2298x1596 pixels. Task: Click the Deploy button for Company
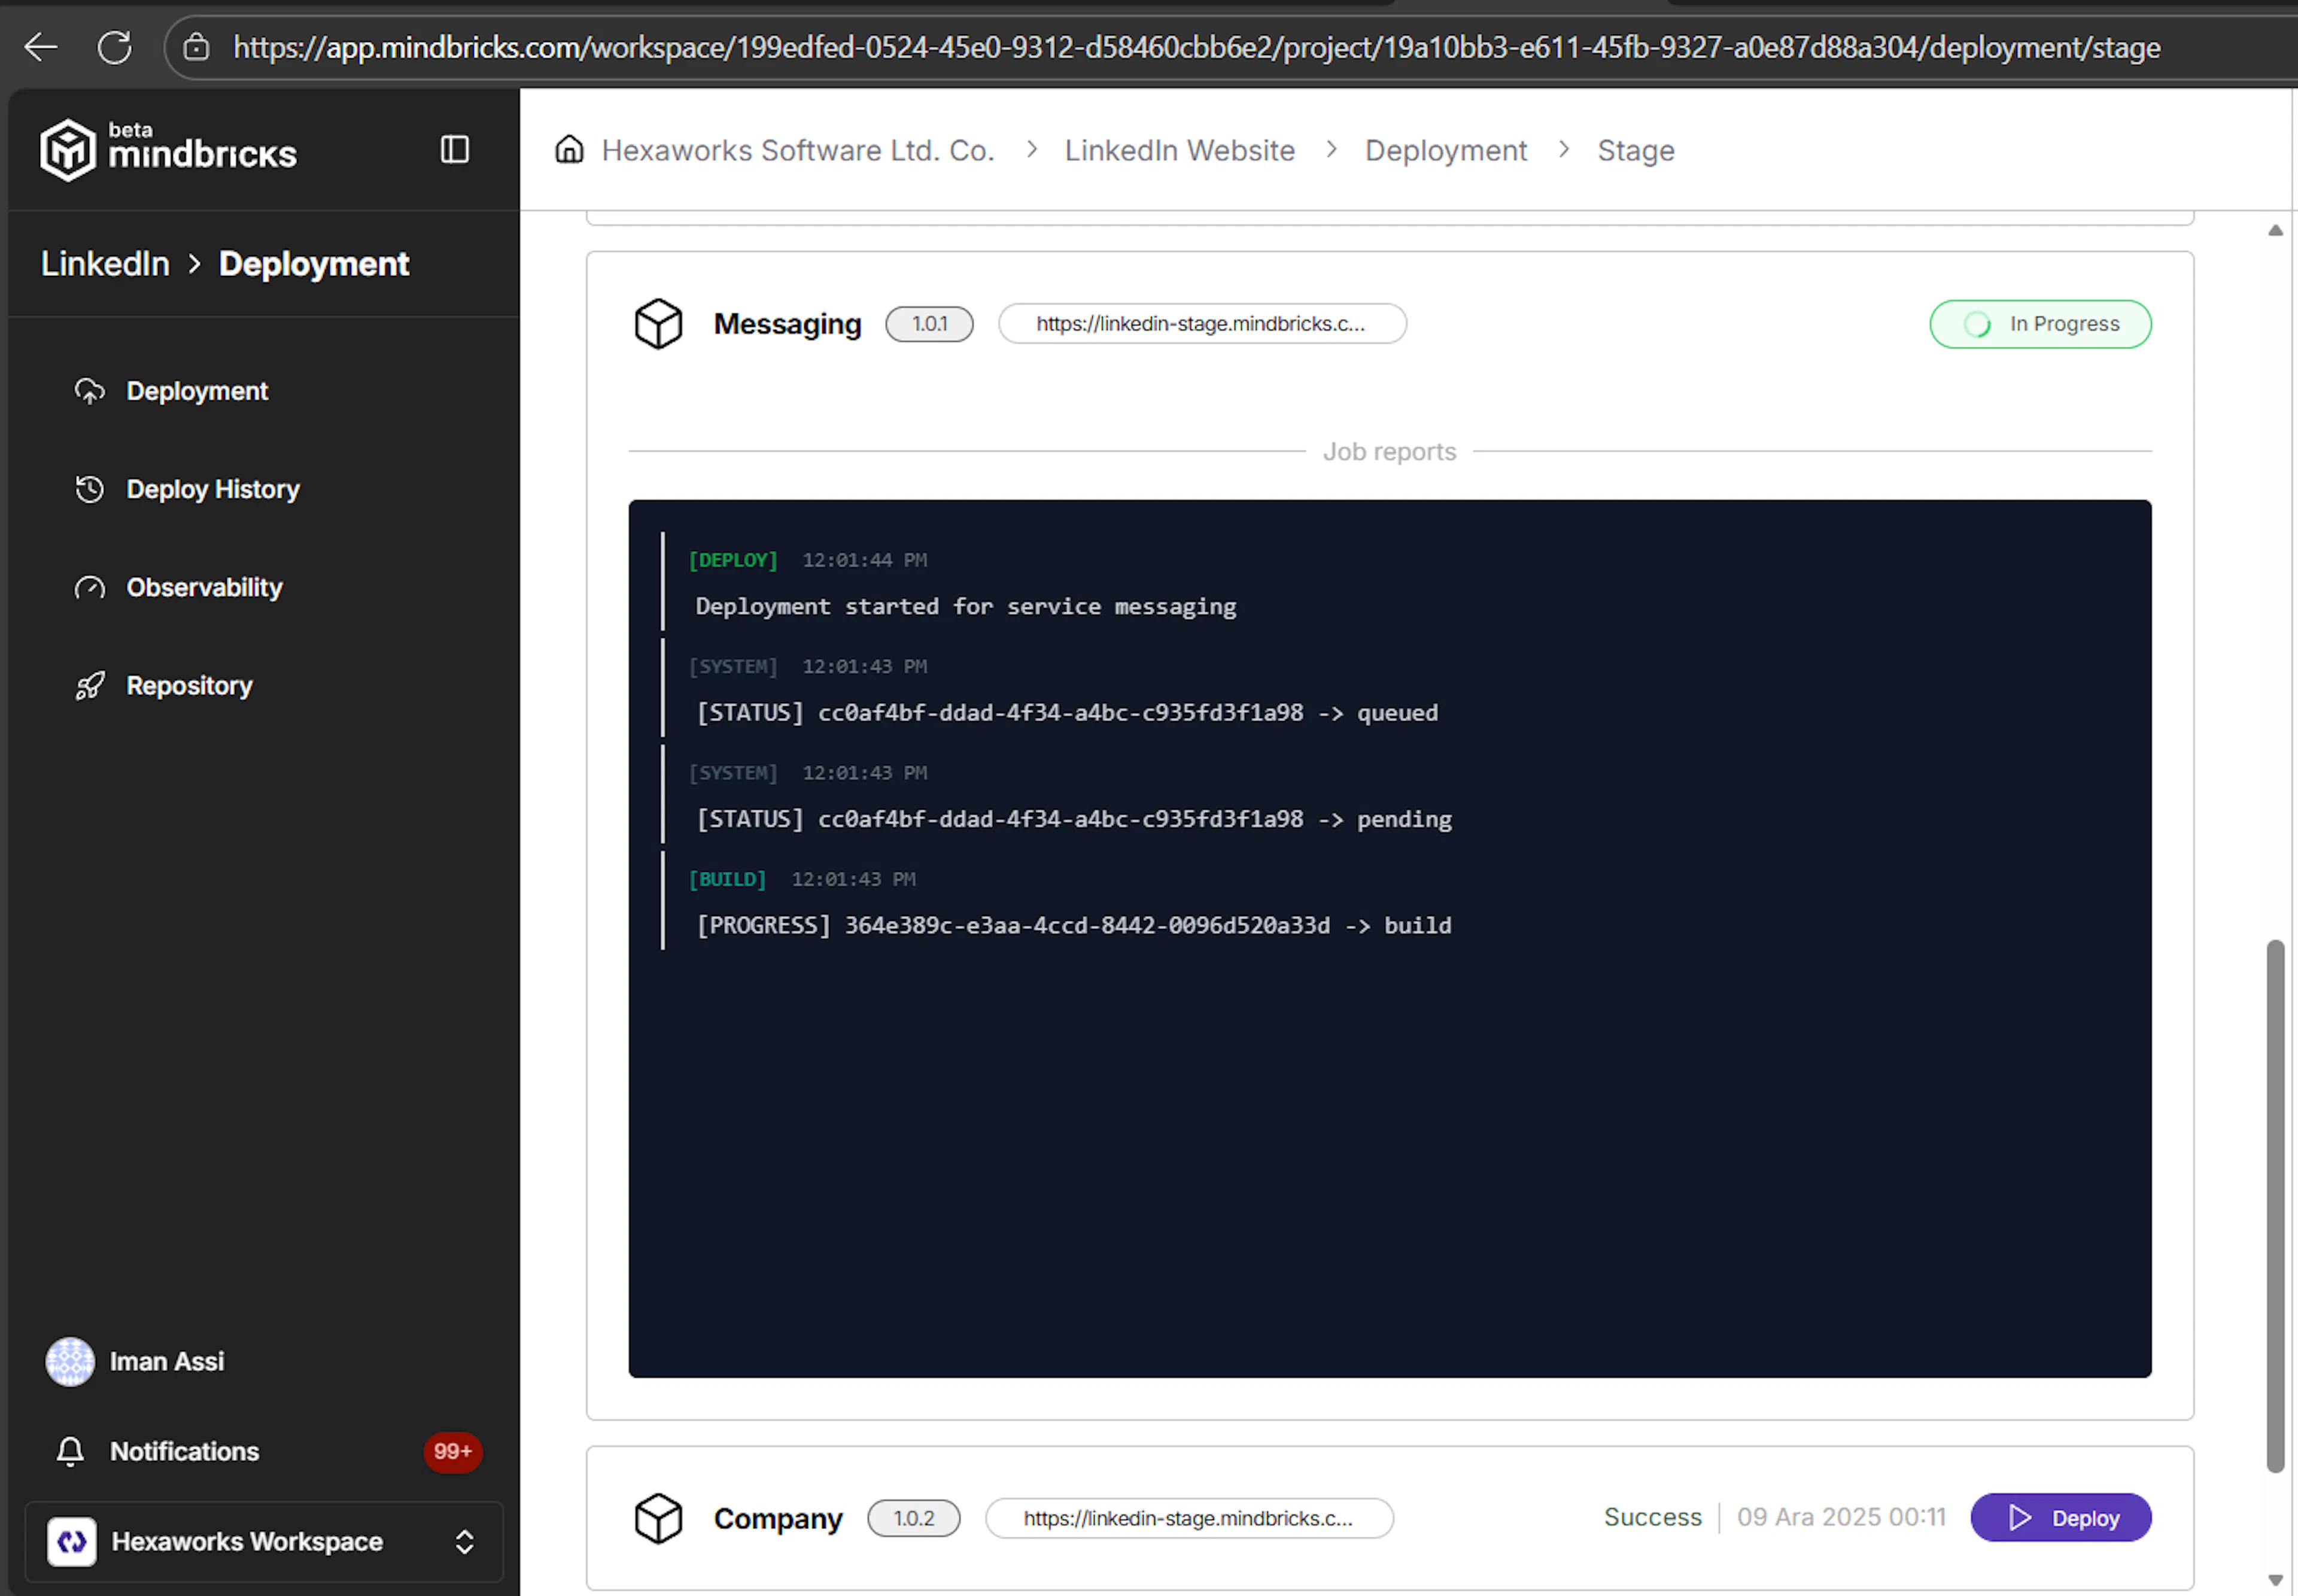2061,1518
